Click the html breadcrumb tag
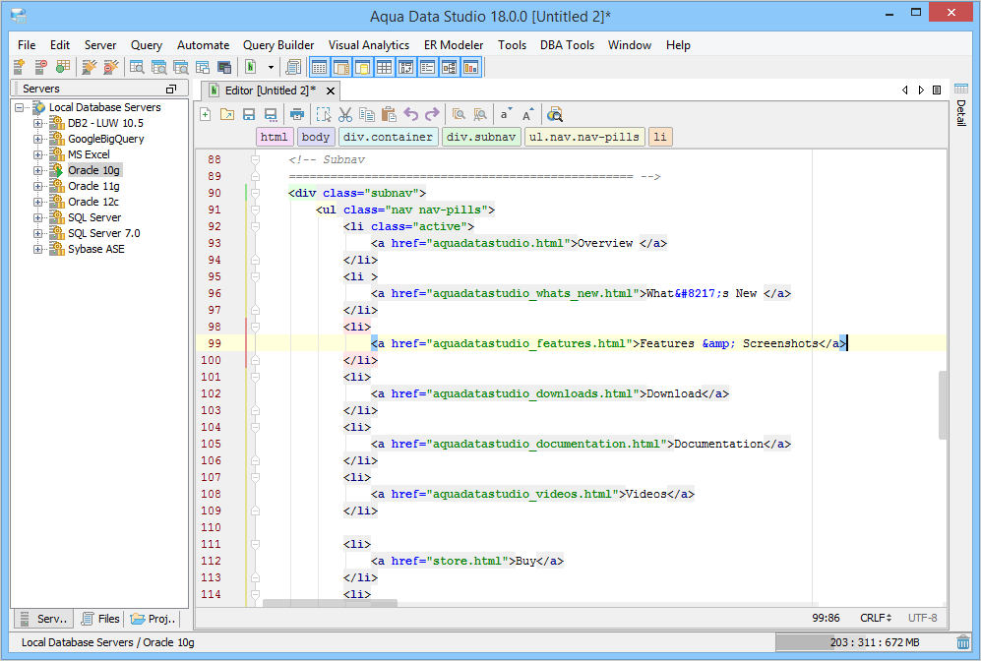981x661 pixels. pos(274,137)
